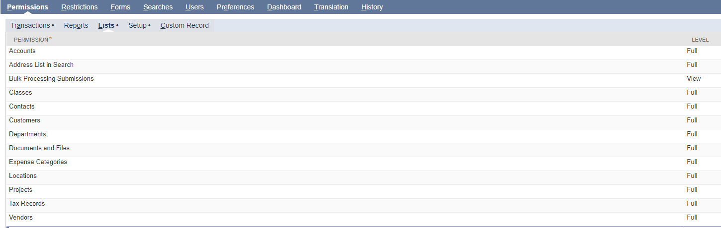Sort by the Permission column header
The image size is (721, 228).
point(32,39)
